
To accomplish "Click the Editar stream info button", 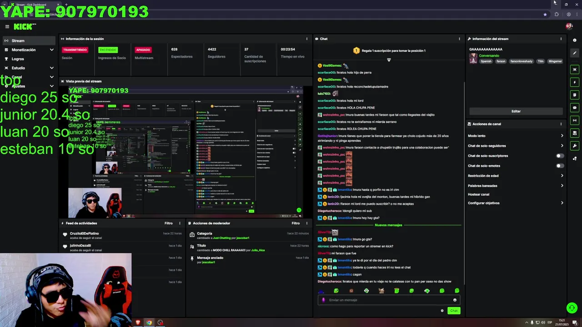I will pos(516,111).
